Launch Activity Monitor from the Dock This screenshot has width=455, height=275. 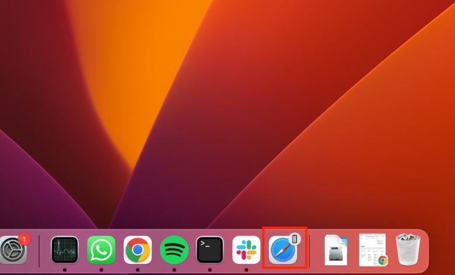65,250
